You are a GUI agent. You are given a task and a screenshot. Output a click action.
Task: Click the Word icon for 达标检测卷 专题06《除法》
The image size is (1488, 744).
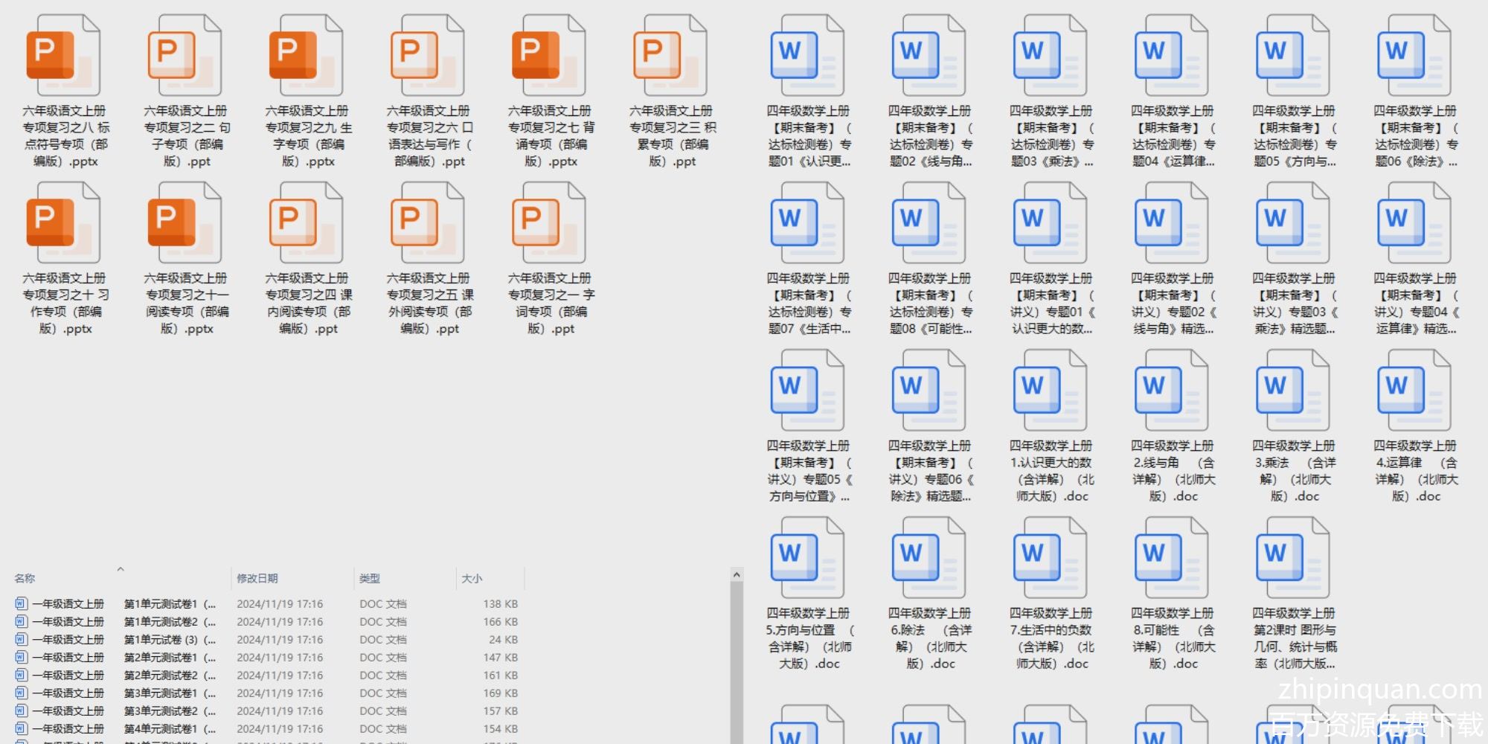(1414, 56)
